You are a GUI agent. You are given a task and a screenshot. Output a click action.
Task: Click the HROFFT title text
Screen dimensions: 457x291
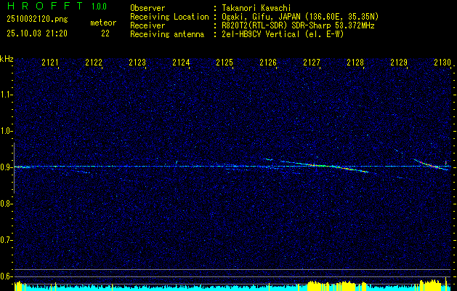pyautogui.click(x=45, y=6)
